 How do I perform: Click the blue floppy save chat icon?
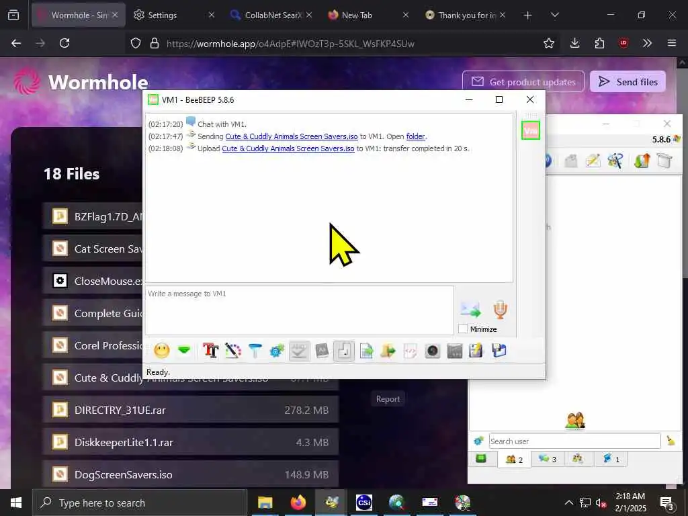tap(499, 351)
